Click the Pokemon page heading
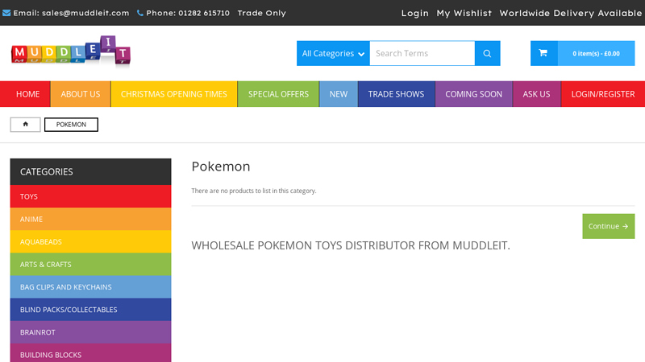Image resolution: width=645 pixels, height=362 pixels. point(221,167)
